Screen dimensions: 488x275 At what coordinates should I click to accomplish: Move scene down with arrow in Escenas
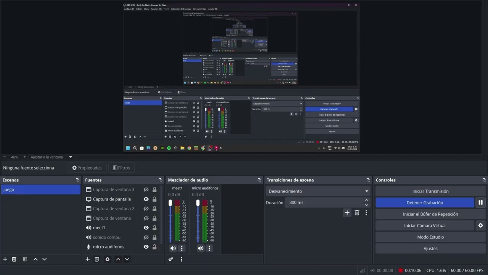(44, 259)
